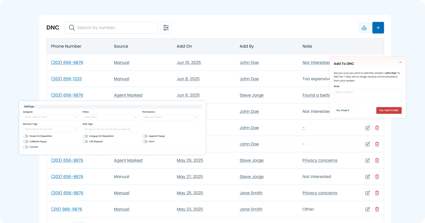Screen dimensions: 425x223
Task: Click the Yes, Add To DNC button
Action: tap(388, 110)
